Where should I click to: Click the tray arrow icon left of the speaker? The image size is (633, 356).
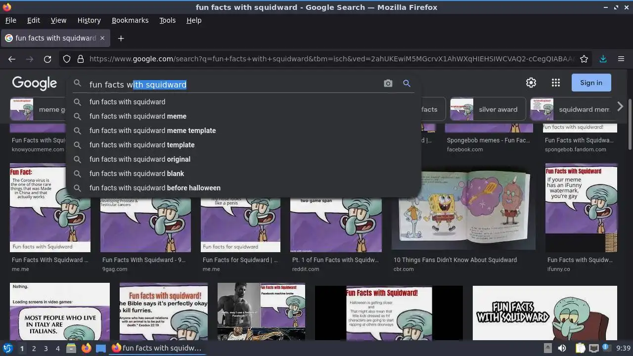[x=547, y=348]
